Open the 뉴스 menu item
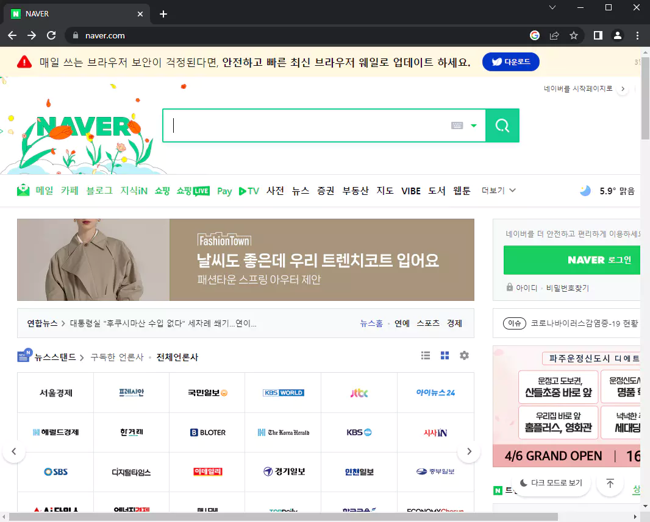This screenshot has width=650, height=522. click(x=301, y=191)
